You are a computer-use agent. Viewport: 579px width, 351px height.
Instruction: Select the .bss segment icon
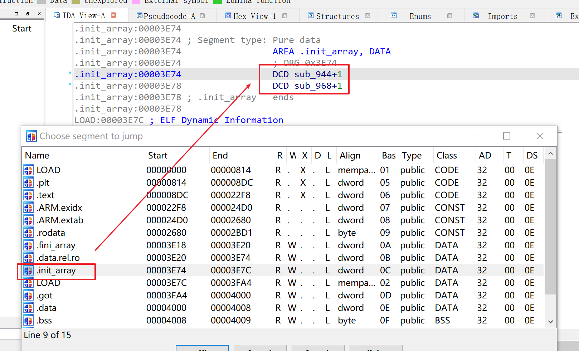28,320
